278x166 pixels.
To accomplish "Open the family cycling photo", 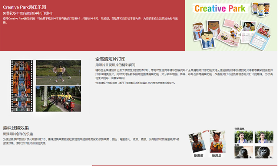I will pos(59,99).
